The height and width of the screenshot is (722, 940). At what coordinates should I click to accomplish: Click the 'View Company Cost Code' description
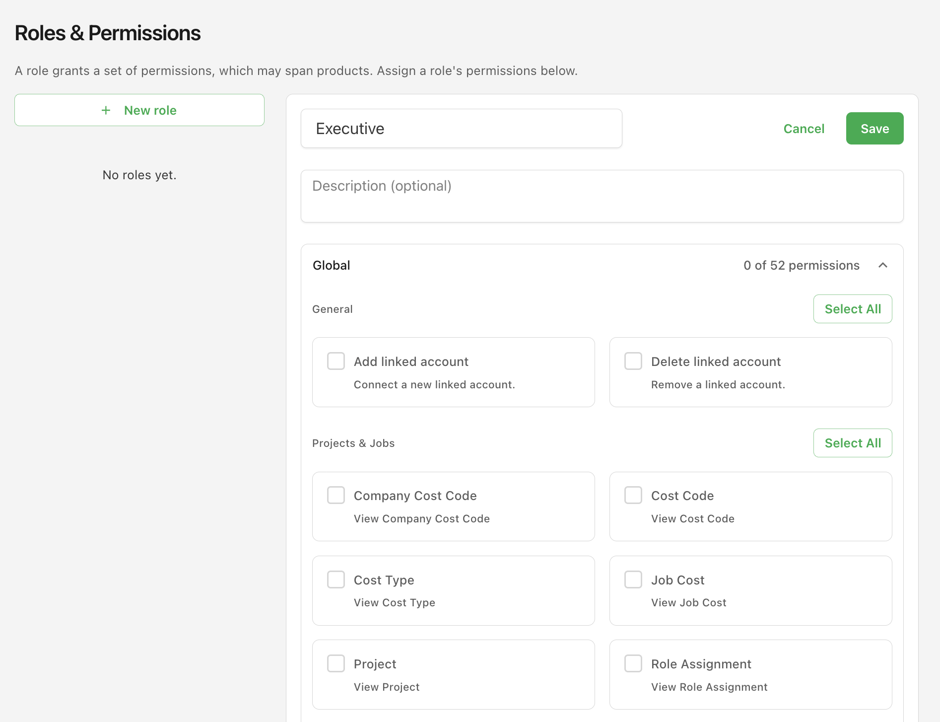click(x=422, y=519)
